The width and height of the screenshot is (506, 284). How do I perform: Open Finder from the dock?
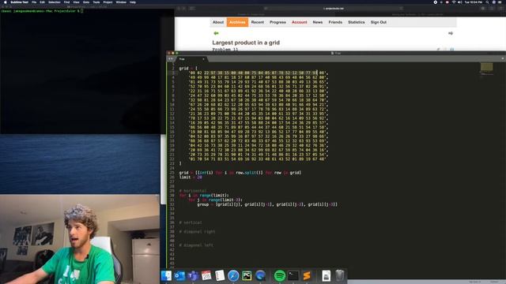166,275
